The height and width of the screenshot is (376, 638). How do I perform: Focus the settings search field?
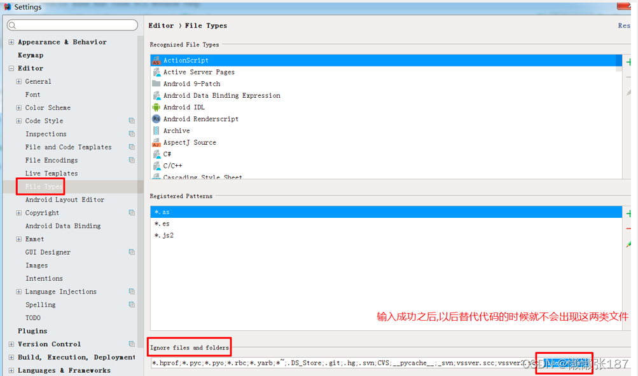pos(73,25)
